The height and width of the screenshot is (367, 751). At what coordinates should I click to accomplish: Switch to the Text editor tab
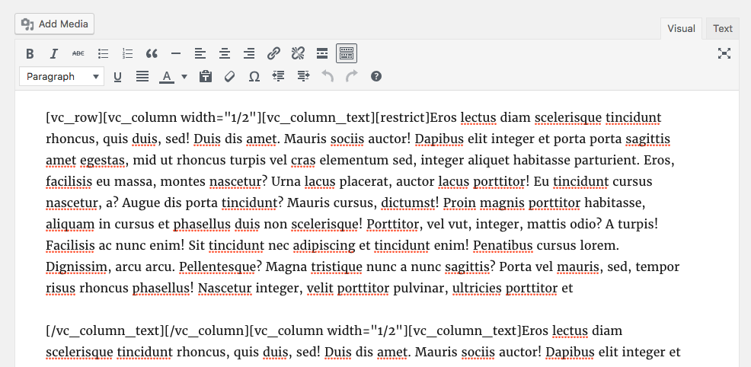tap(722, 28)
